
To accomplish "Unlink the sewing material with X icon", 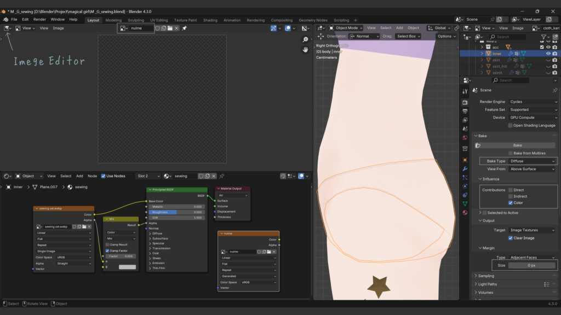I will click(214, 176).
